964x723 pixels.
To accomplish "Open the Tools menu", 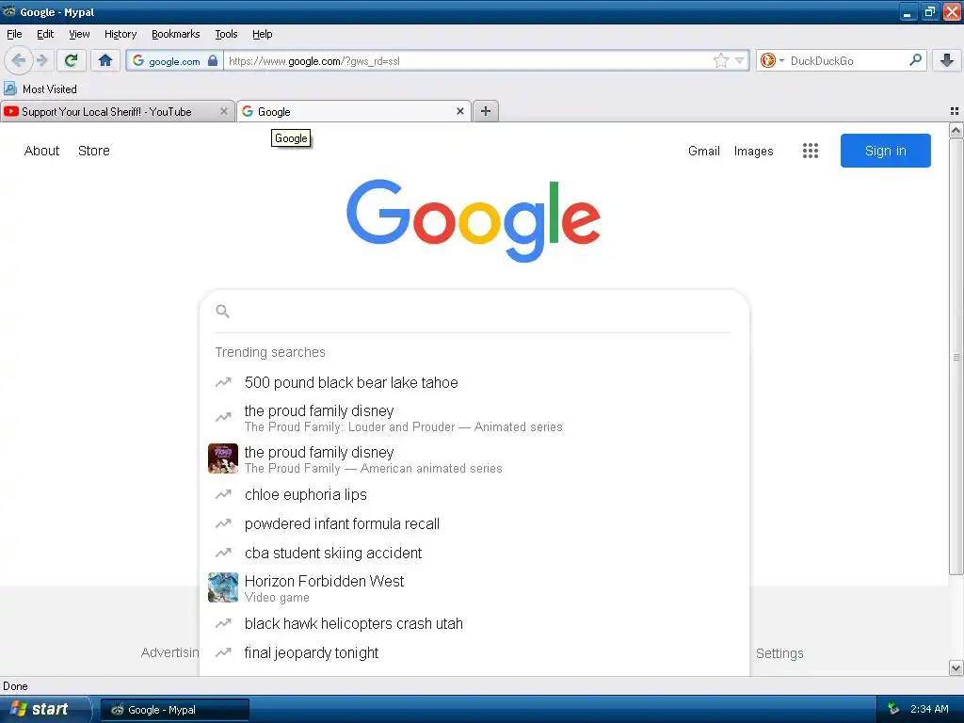I will (x=226, y=34).
